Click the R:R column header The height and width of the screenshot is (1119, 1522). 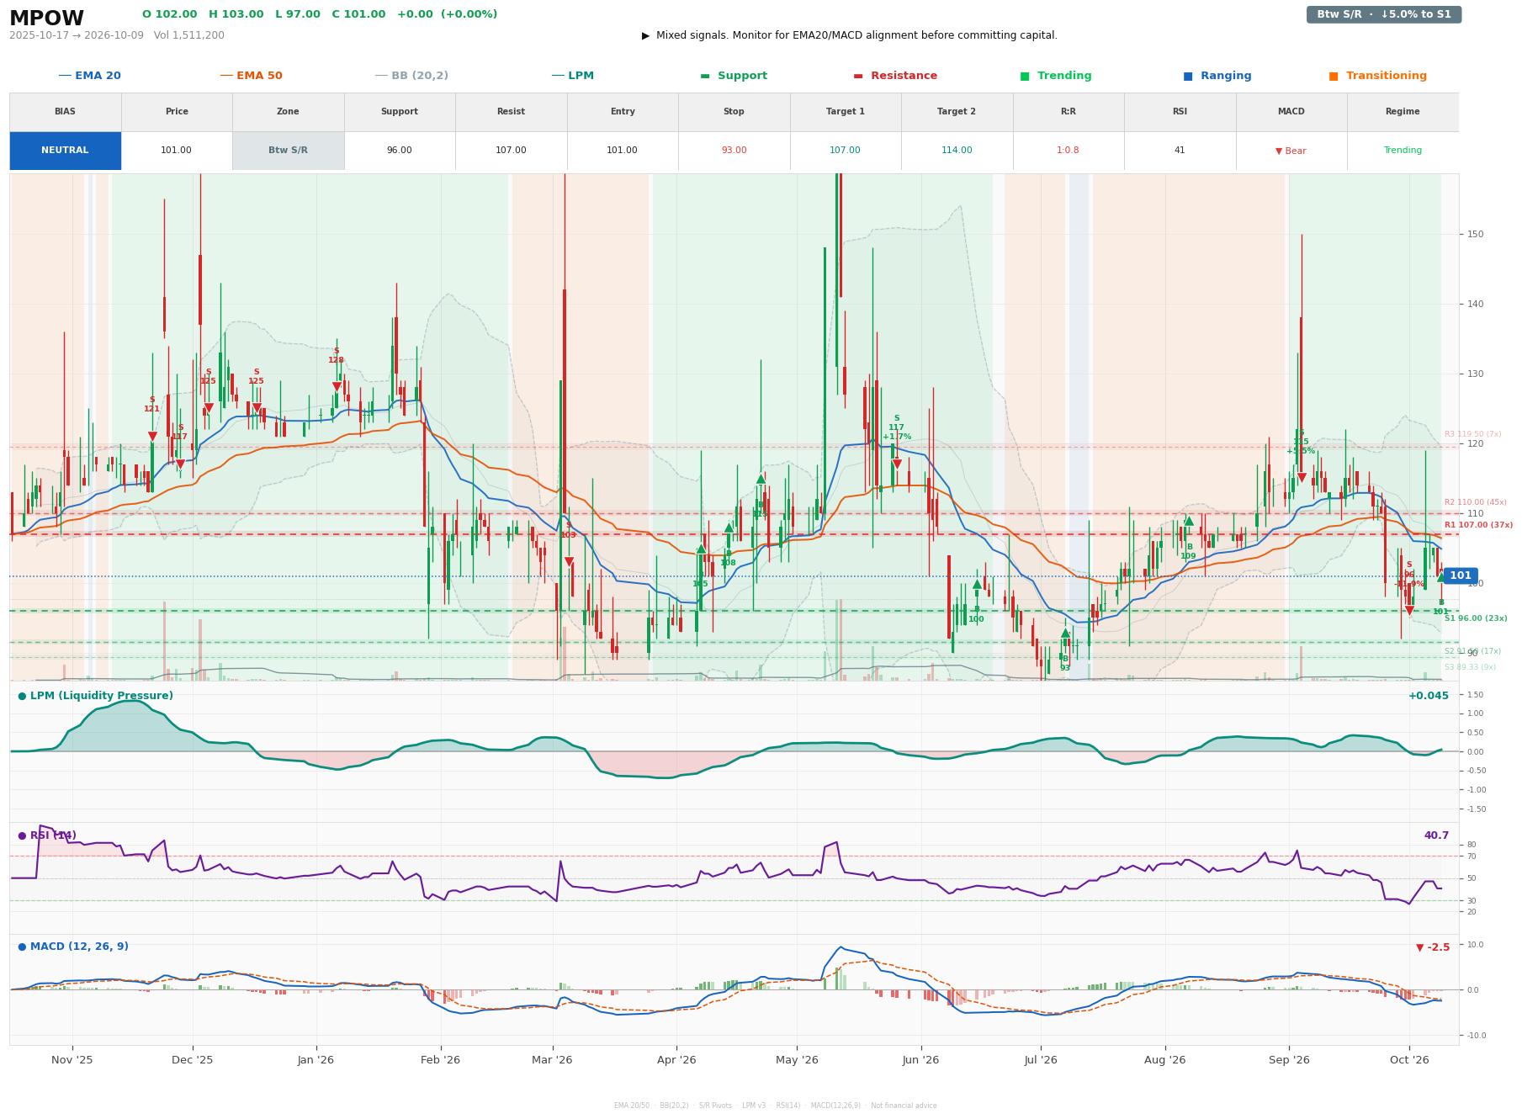click(1068, 112)
